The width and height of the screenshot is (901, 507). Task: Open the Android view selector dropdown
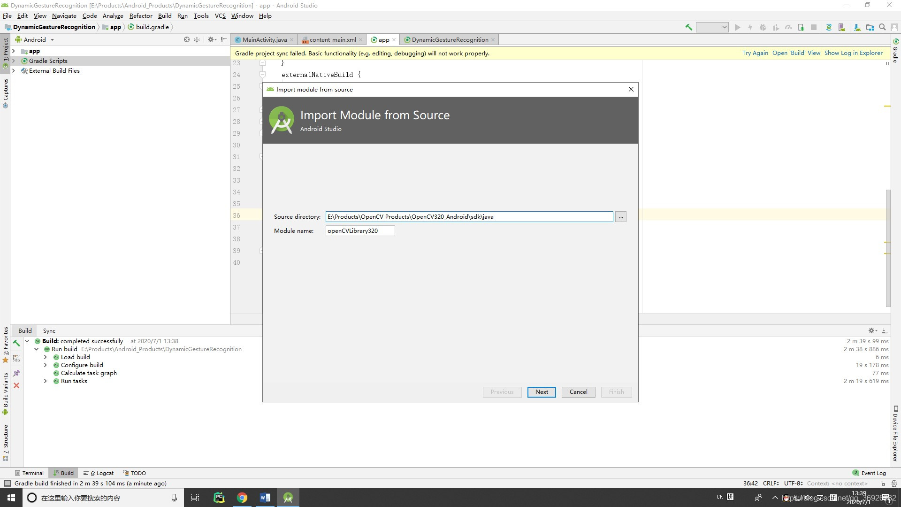tap(35, 39)
